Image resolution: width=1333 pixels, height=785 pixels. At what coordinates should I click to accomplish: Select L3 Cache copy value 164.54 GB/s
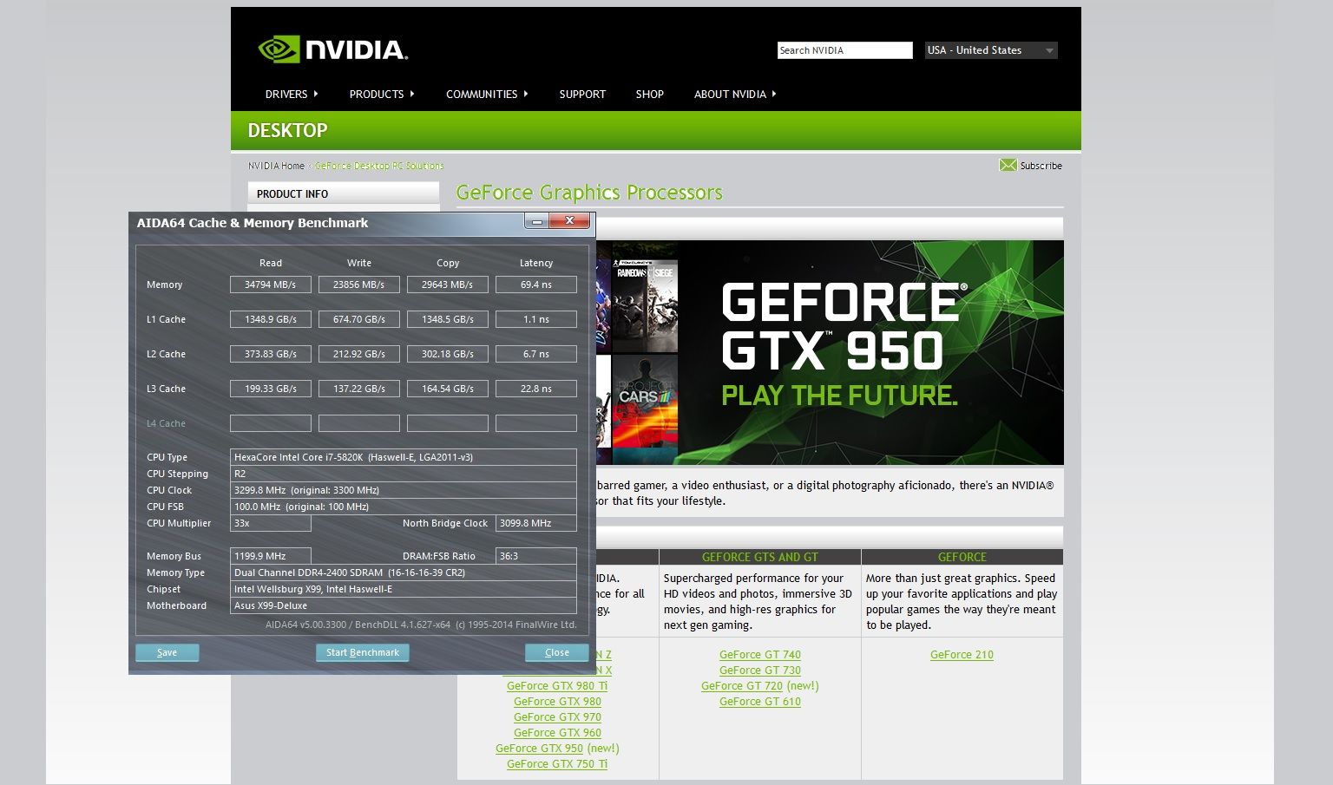pos(448,389)
